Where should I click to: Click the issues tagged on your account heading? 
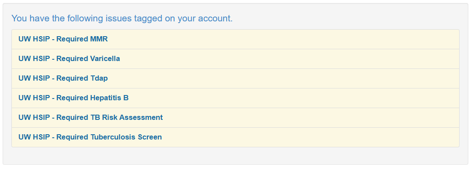pos(122,18)
